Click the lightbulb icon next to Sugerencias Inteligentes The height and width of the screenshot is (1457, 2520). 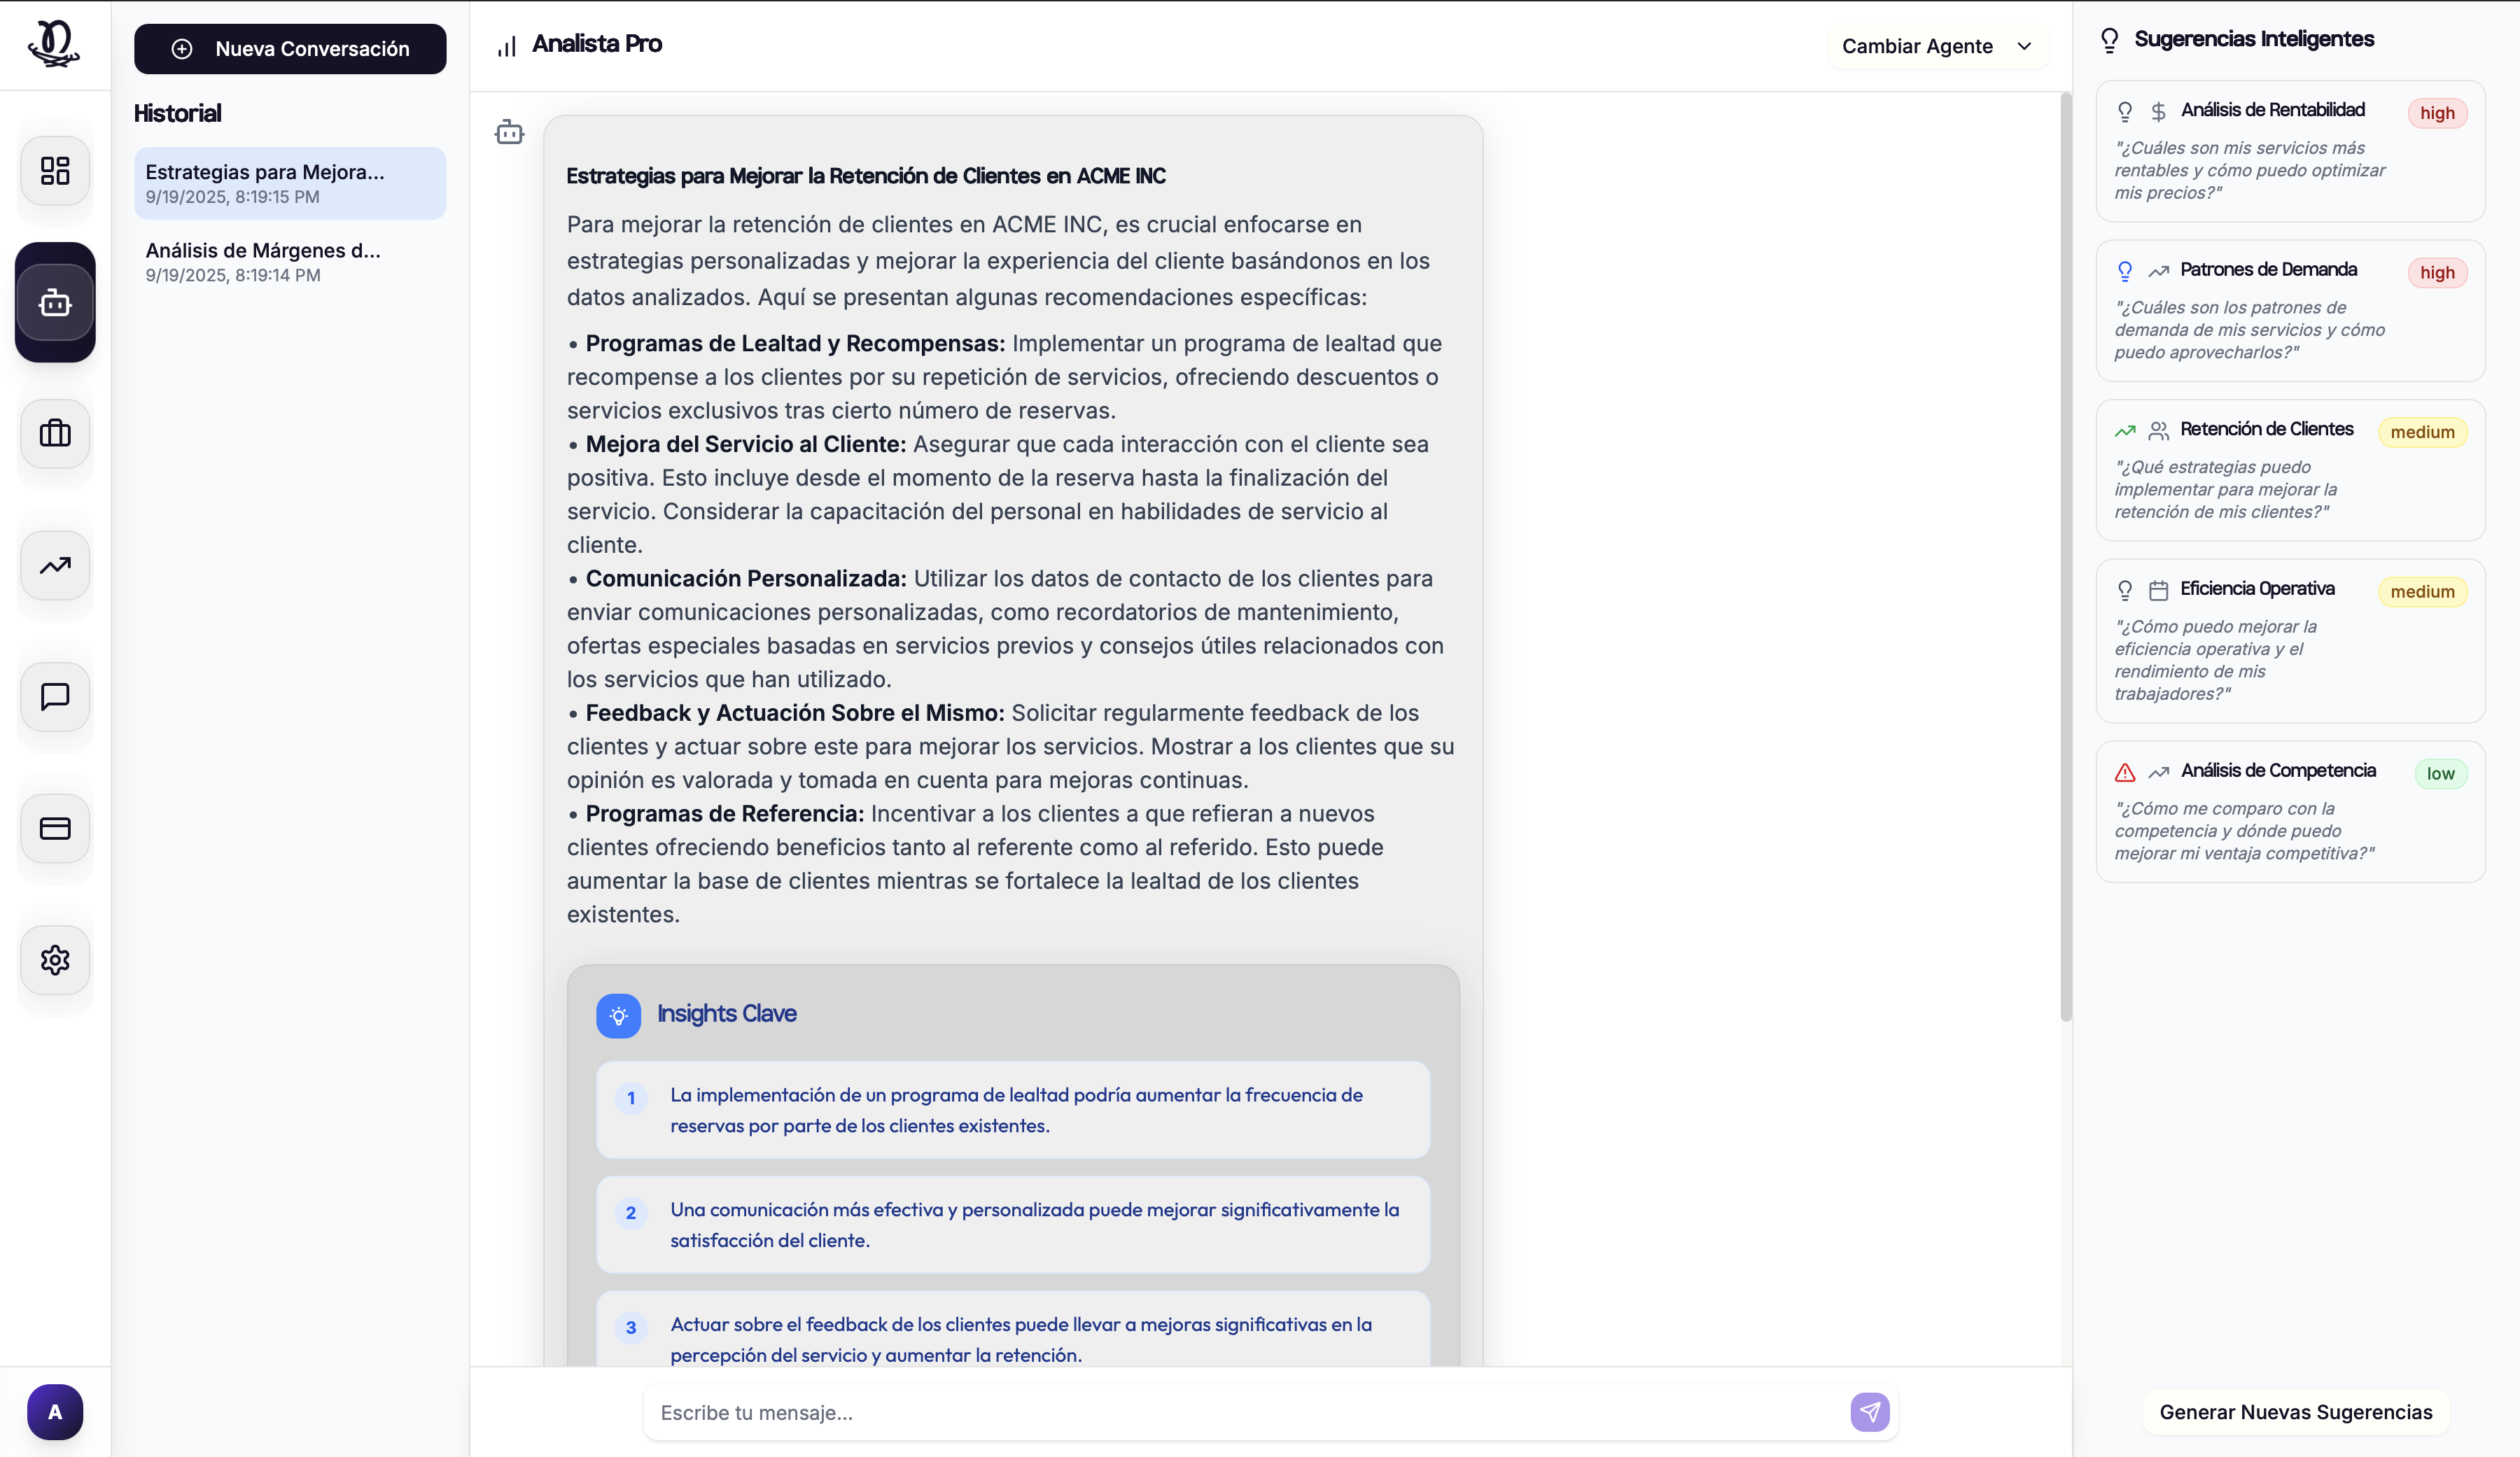pos(2110,39)
